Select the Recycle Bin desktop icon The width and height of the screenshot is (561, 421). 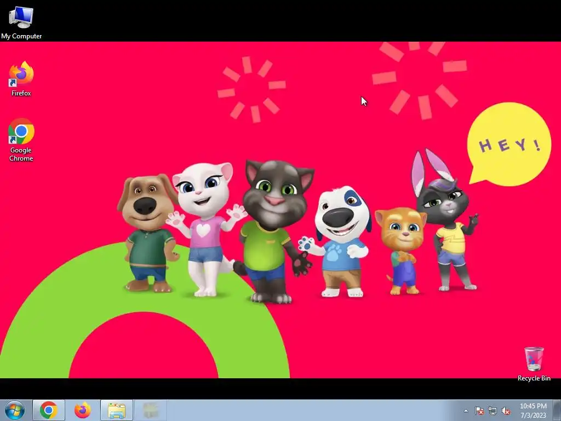(534, 364)
